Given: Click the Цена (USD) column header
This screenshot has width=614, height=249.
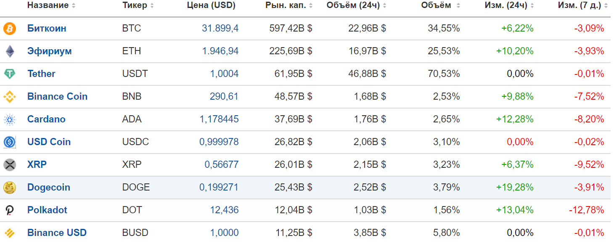Looking at the screenshot, I should click(x=211, y=5).
